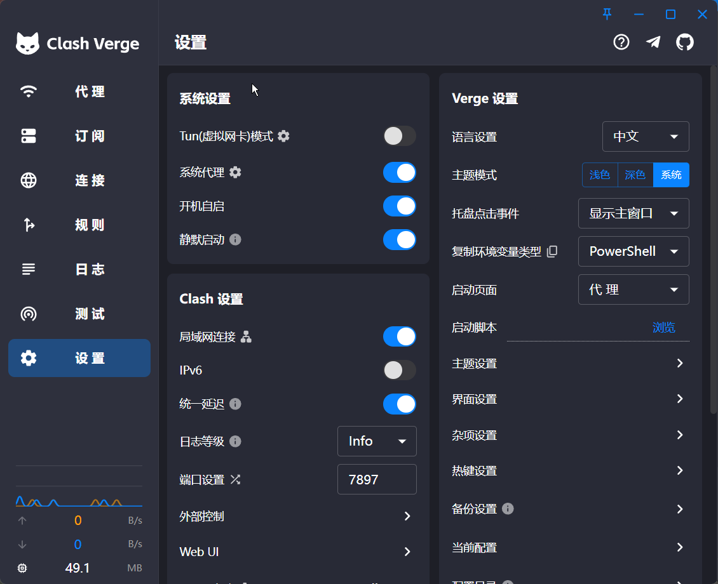Screen dimensions: 718x584
Task: Click the Telegram channel icon
Action: [x=653, y=43]
